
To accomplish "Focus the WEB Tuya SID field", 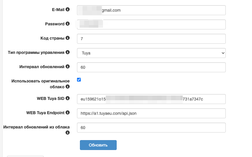I will coord(151,99).
